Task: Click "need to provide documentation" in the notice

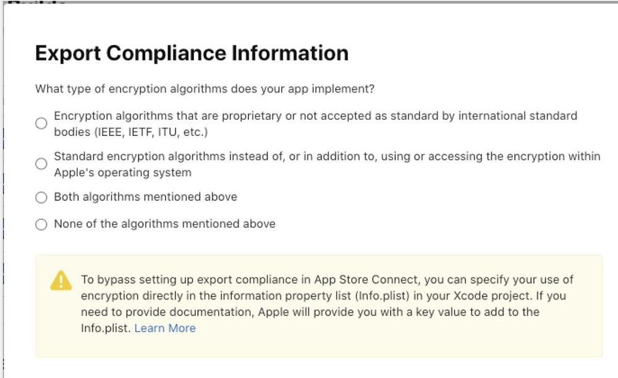Action: click(161, 313)
